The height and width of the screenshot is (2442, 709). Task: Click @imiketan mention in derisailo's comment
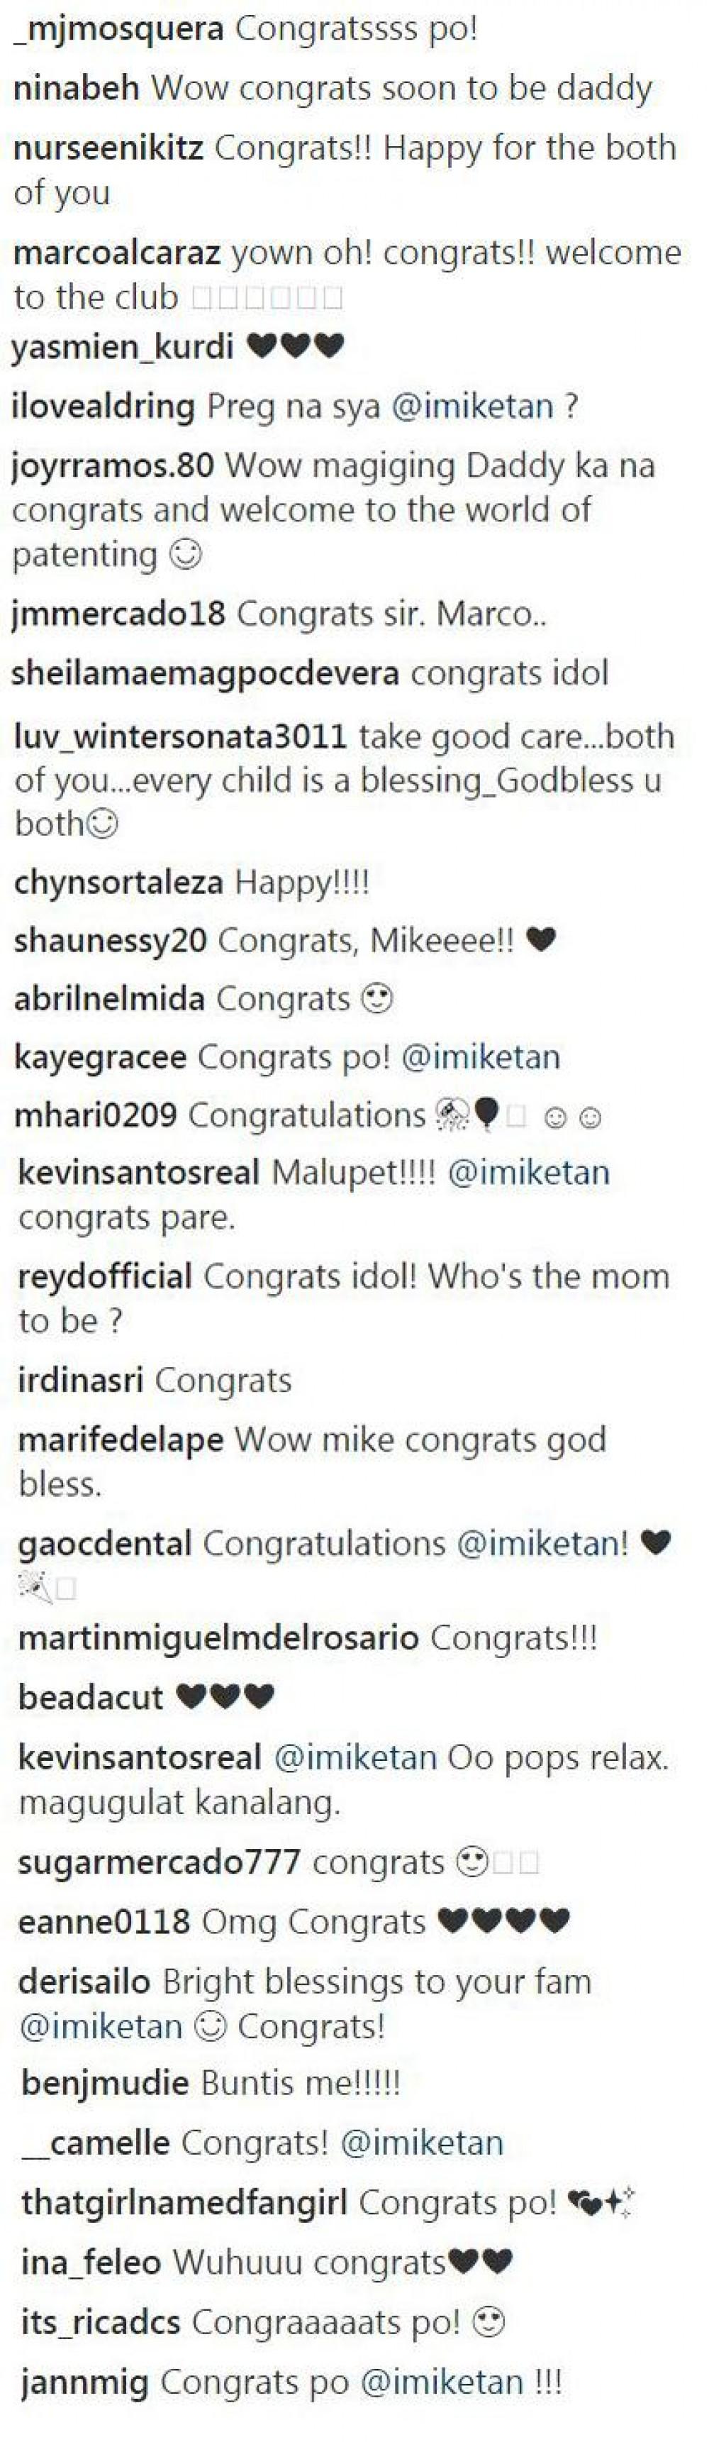click(101, 2027)
